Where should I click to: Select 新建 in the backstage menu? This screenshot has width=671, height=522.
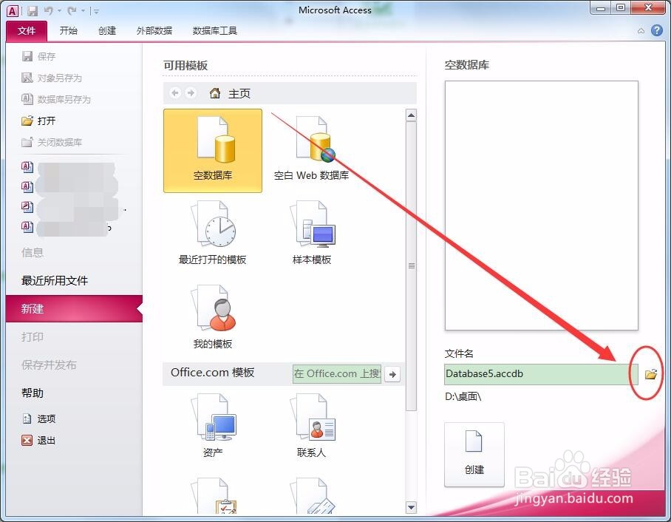tap(75, 309)
